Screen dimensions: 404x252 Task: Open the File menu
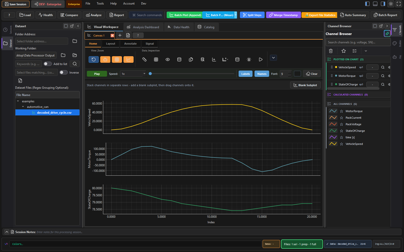[88, 4]
